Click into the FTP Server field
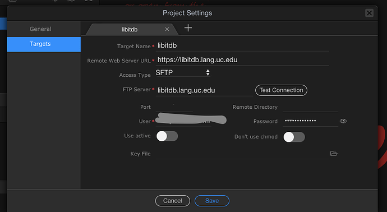This screenshot has width=387, height=212. coord(204,90)
